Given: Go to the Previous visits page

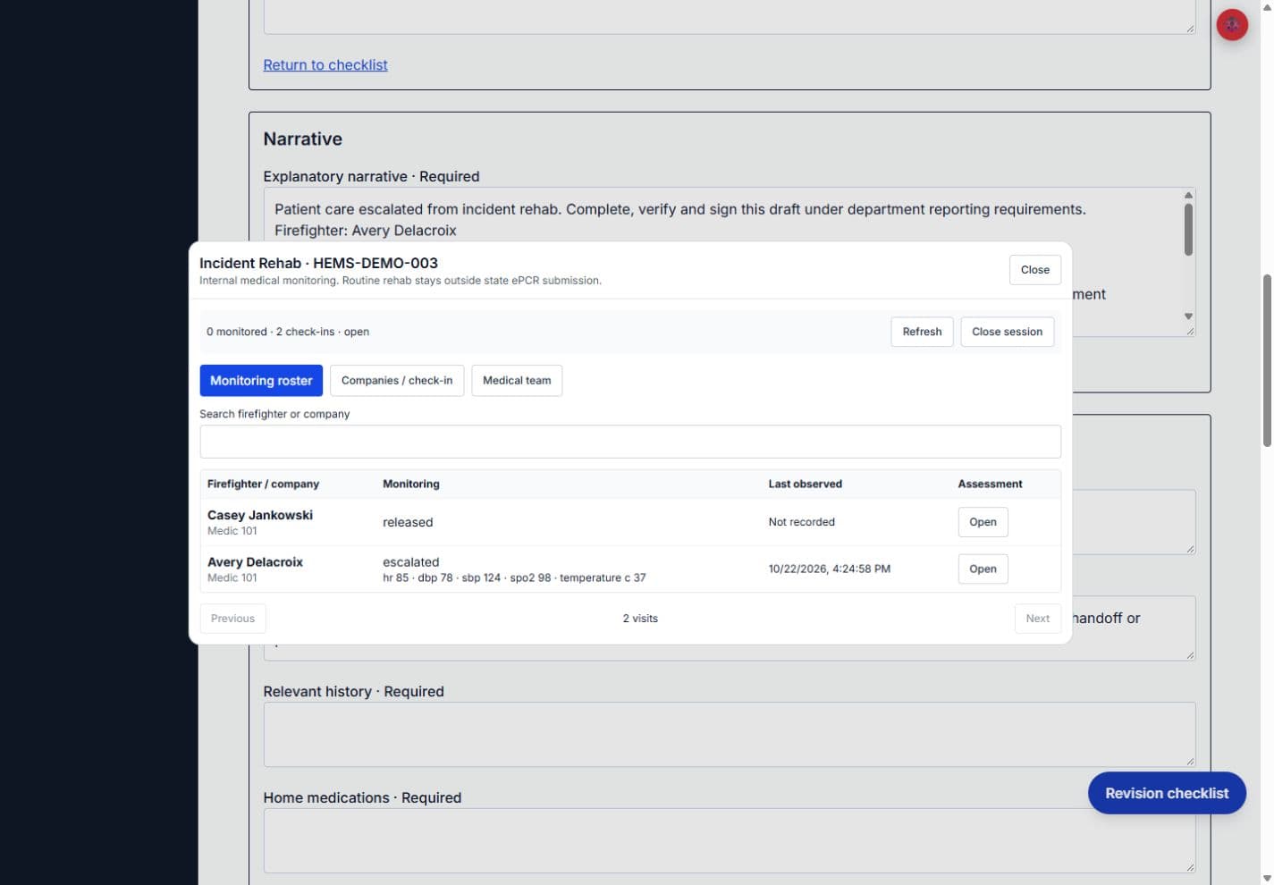Looking at the screenshot, I should [x=232, y=619].
